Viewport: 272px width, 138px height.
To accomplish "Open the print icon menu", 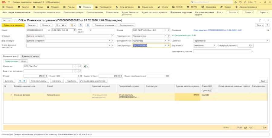I will click(x=64, y=25).
